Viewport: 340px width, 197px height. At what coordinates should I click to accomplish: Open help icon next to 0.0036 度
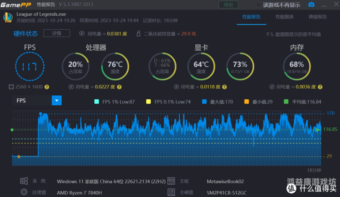pyautogui.click(x=320, y=87)
